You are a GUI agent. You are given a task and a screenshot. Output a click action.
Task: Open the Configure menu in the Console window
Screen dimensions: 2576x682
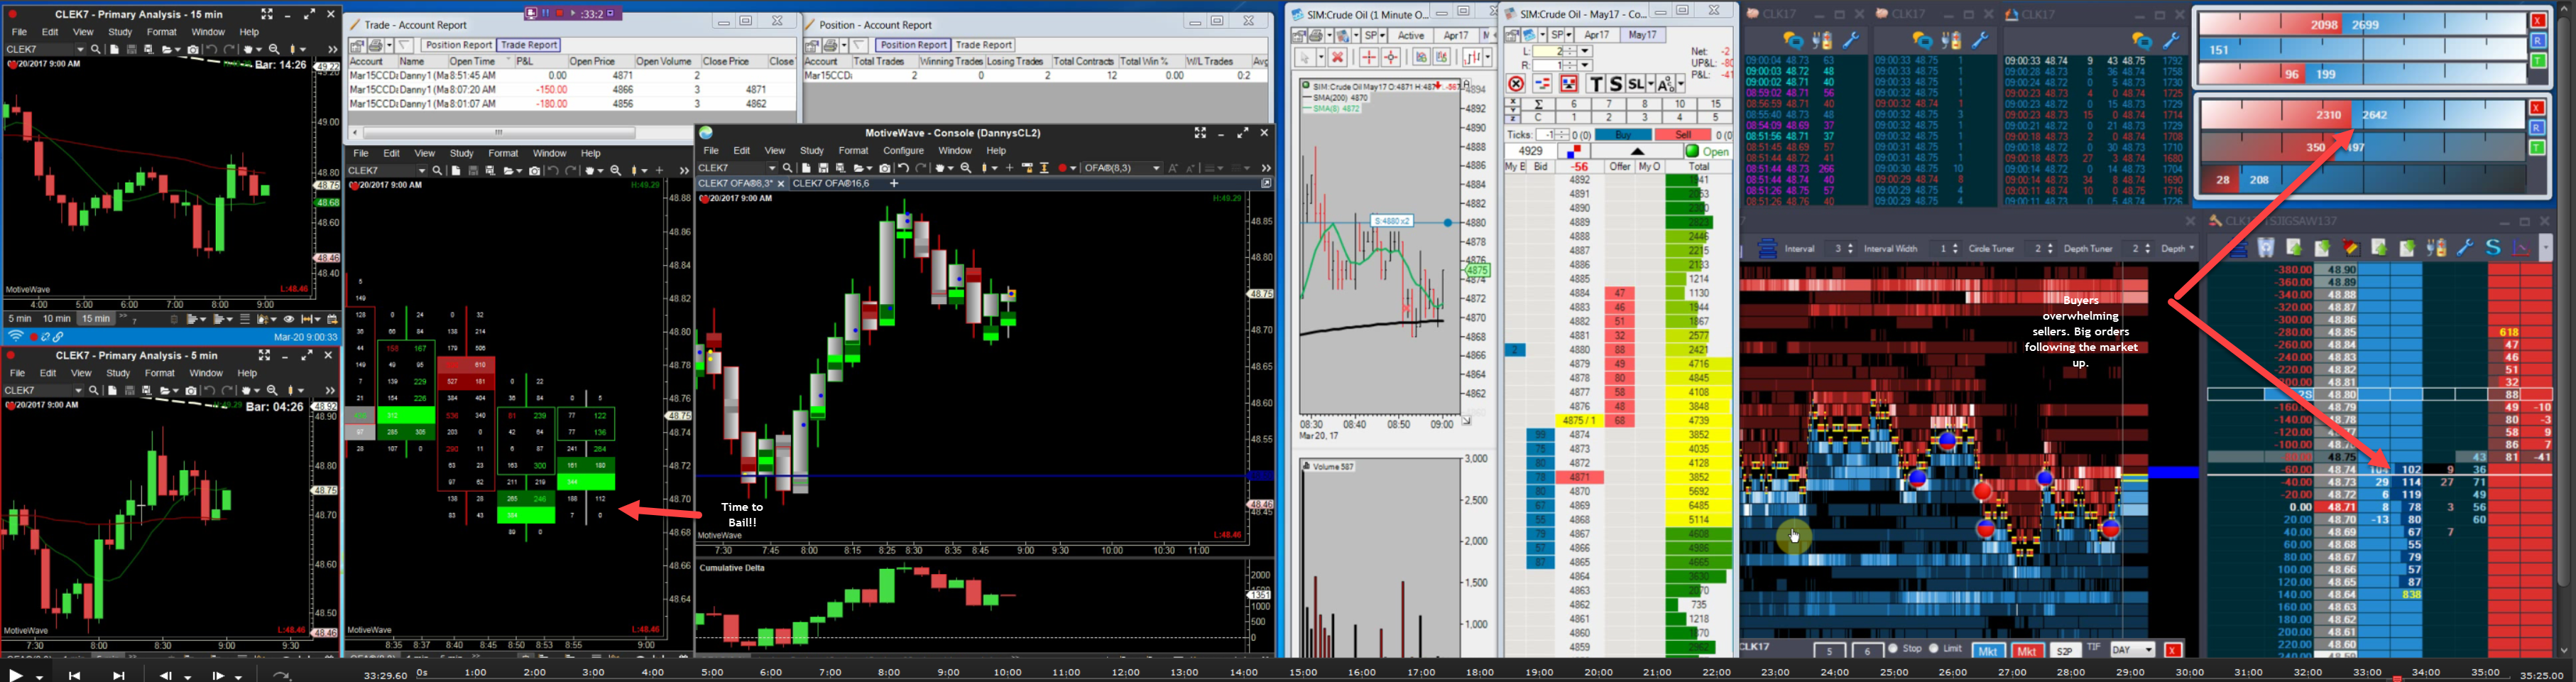pos(903,151)
